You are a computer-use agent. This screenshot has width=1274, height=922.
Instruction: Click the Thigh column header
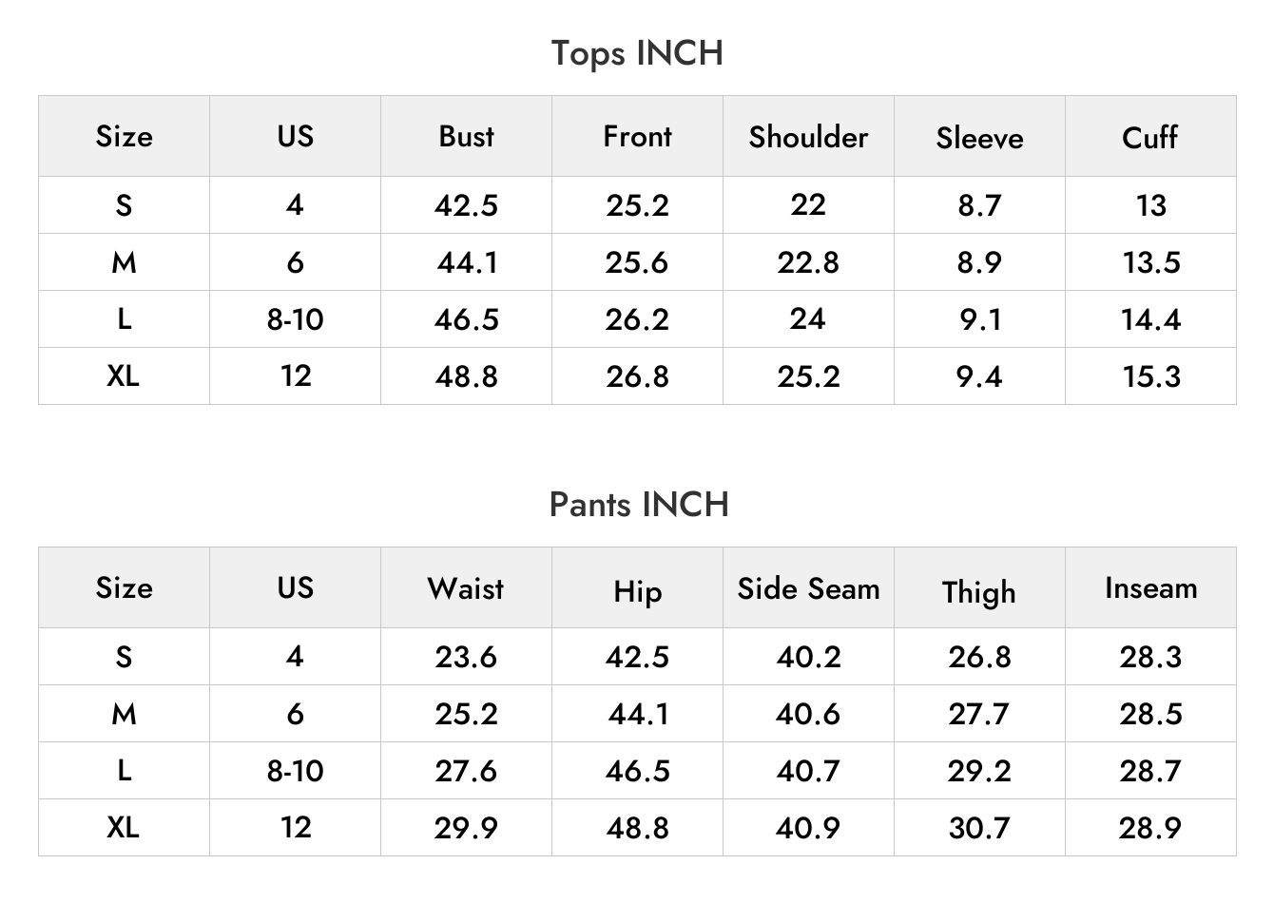979,591
